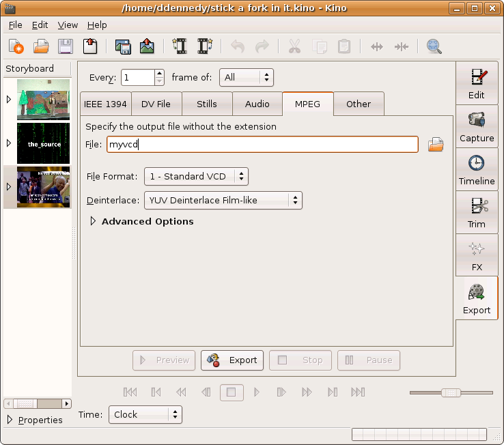Switch to the DV File tab
This screenshot has width=504, height=445.
(156, 104)
